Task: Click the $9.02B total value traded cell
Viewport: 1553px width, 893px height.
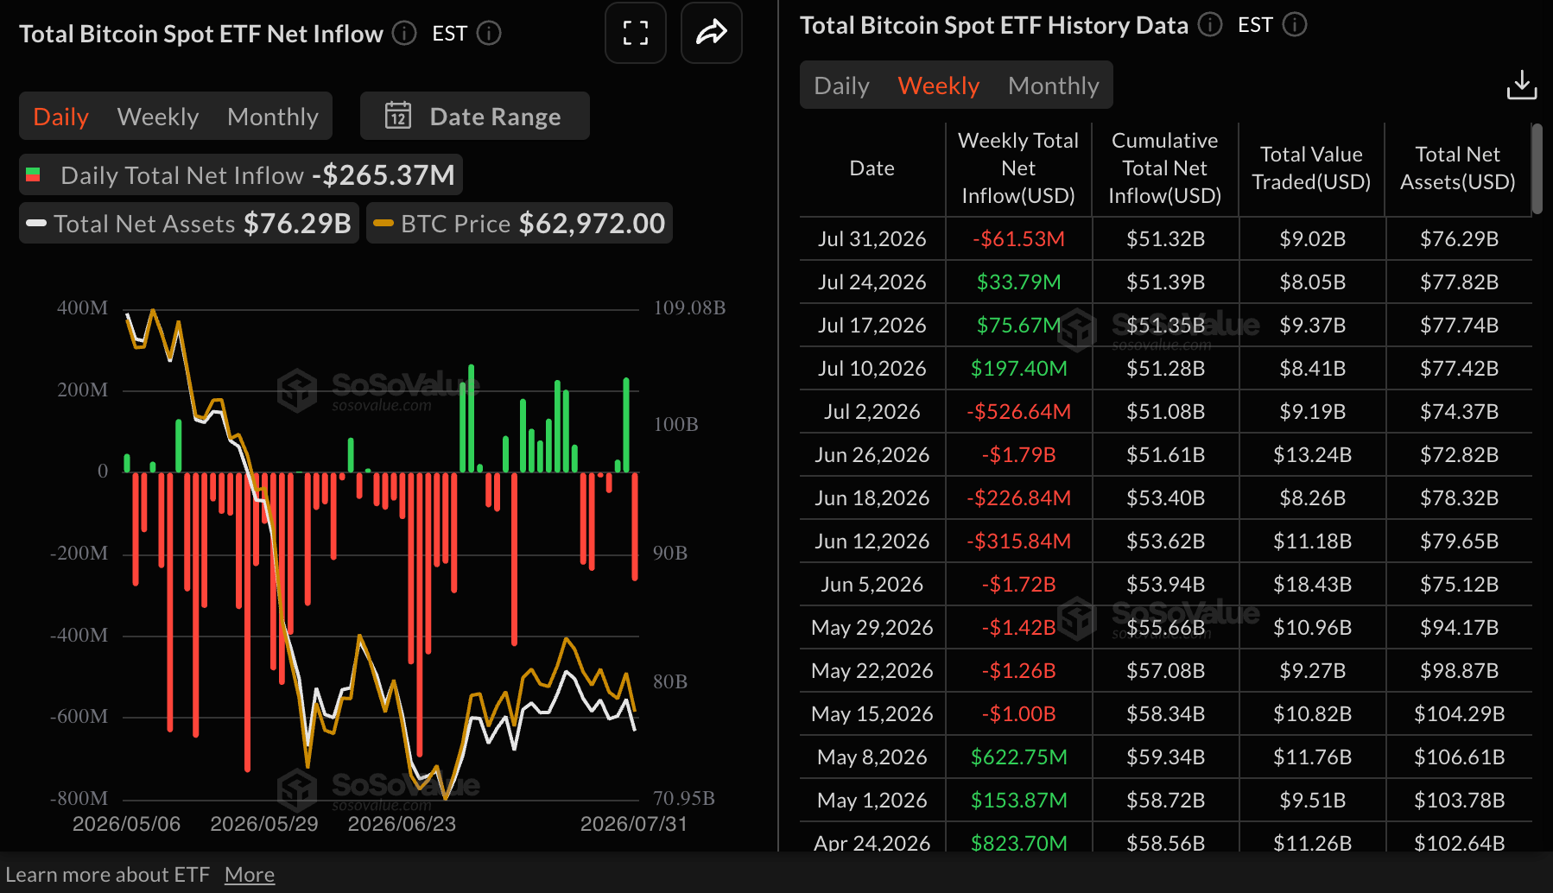Action: pyautogui.click(x=1312, y=238)
